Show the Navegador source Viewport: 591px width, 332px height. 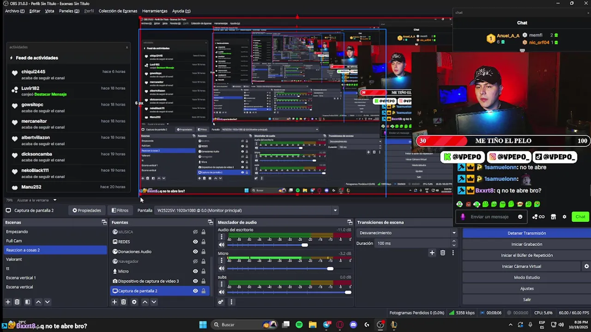coord(195,261)
